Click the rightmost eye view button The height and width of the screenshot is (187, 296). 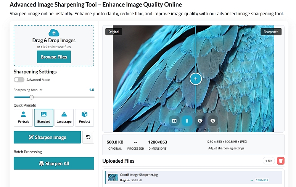click(x=213, y=121)
